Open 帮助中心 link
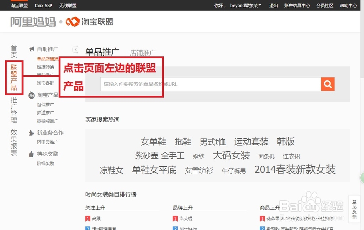 (348, 5)
